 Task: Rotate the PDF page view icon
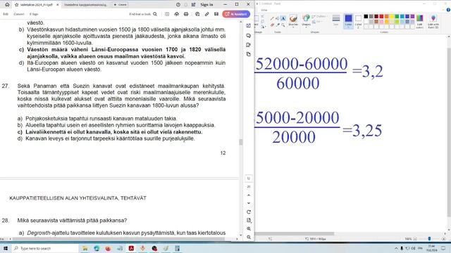point(249,212)
